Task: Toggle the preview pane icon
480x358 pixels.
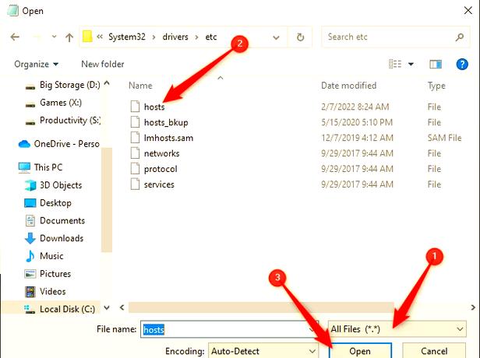Action: [x=436, y=64]
